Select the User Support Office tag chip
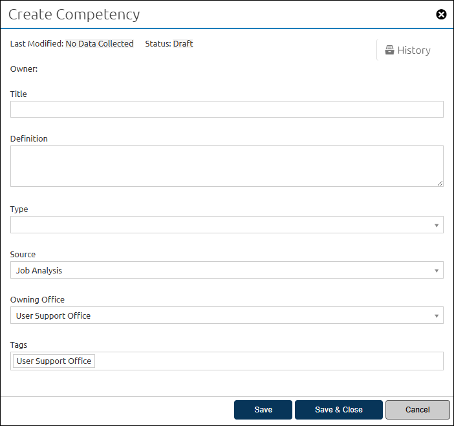The height and width of the screenshot is (426, 454). [x=54, y=361]
